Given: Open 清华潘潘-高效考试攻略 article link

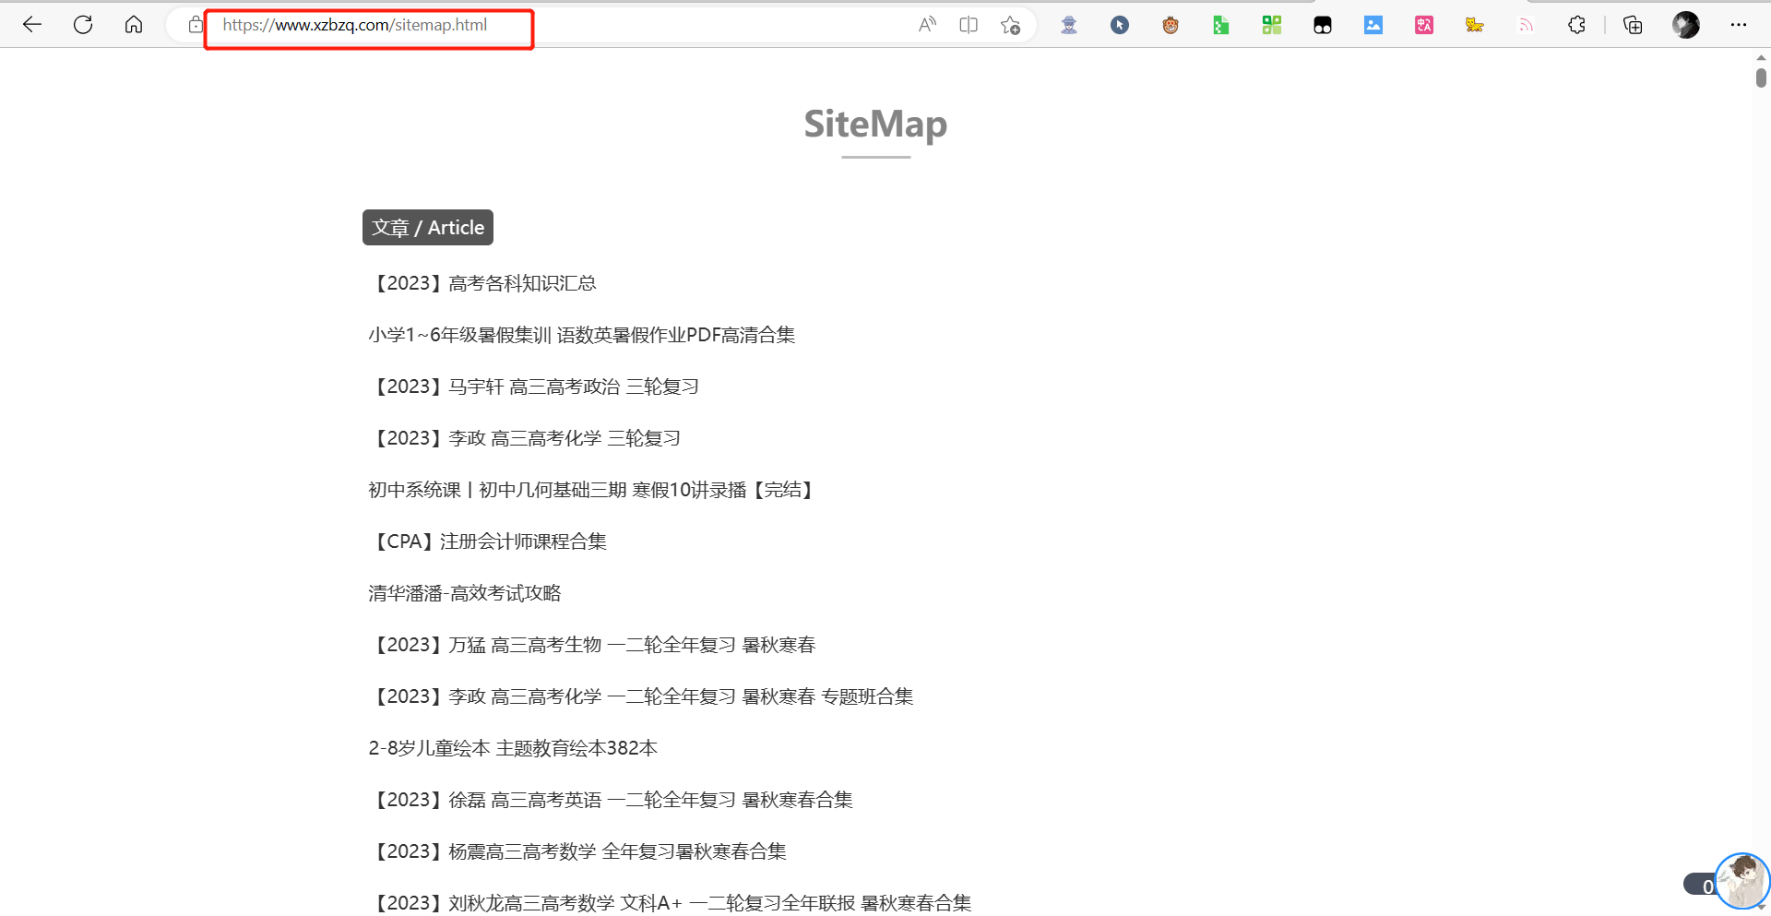Looking at the screenshot, I should [x=465, y=593].
